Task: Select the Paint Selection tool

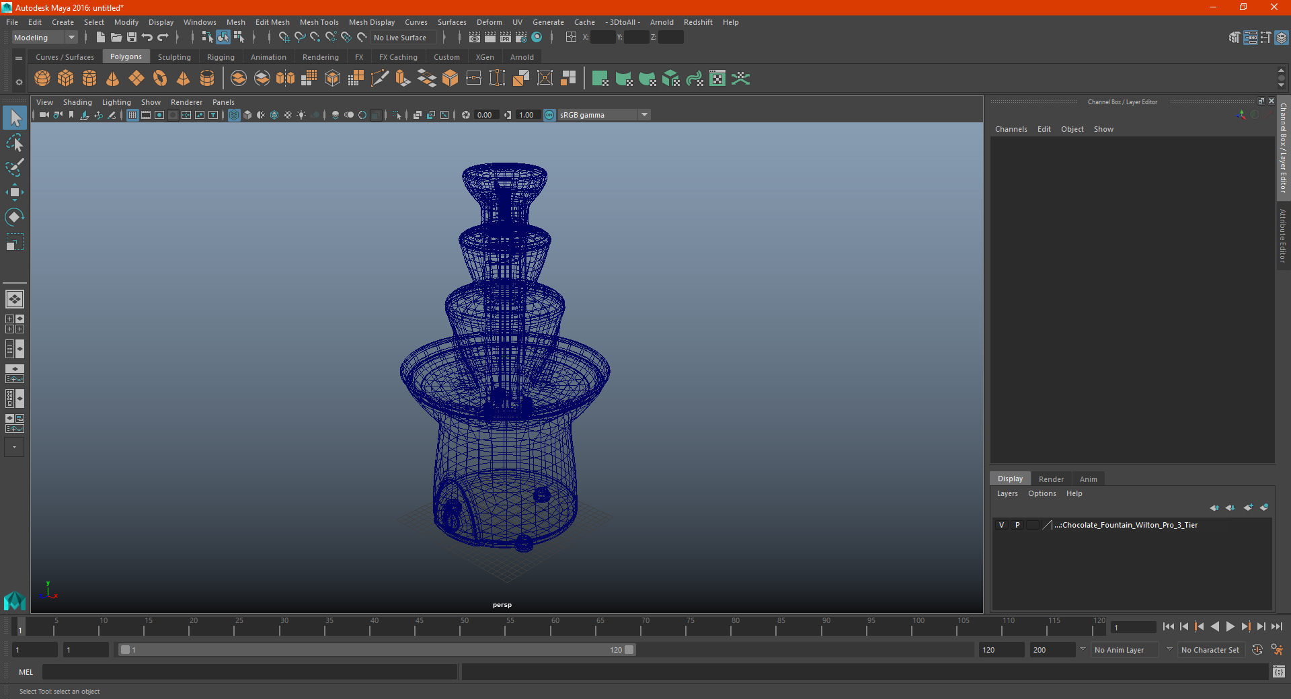Action: pyautogui.click(x=15, y=167)
